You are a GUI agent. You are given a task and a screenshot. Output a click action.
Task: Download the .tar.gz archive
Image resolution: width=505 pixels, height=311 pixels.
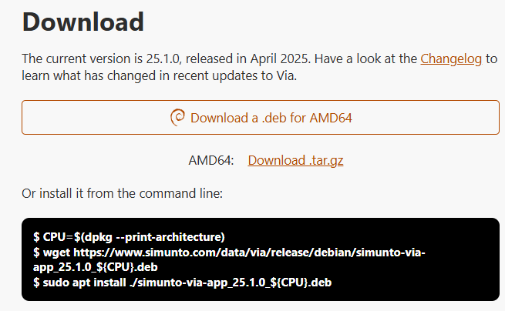pos(295,160)
